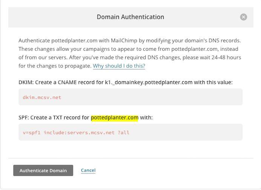Click the word TXT in SPF instruction
Image resolution: width=261 pixels, height=190 pixels.
pyautogui.click(x=57, y=118)
